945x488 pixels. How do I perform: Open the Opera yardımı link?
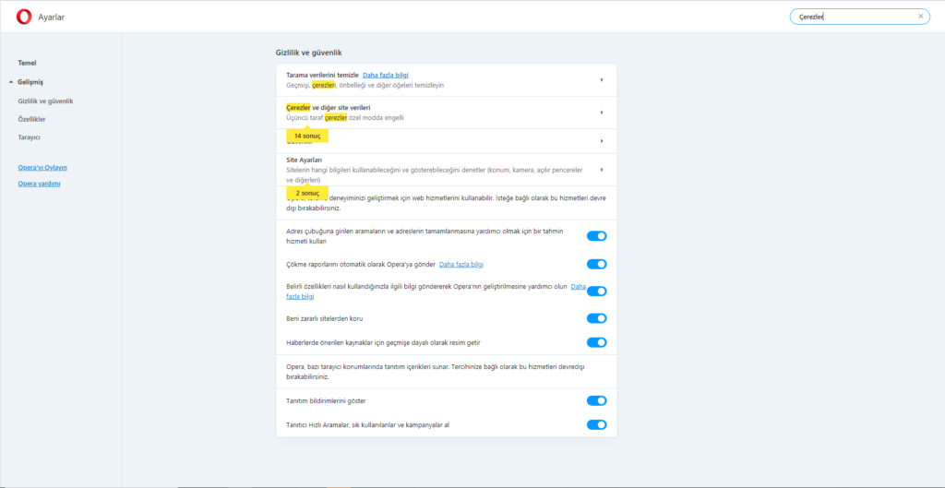39,184
